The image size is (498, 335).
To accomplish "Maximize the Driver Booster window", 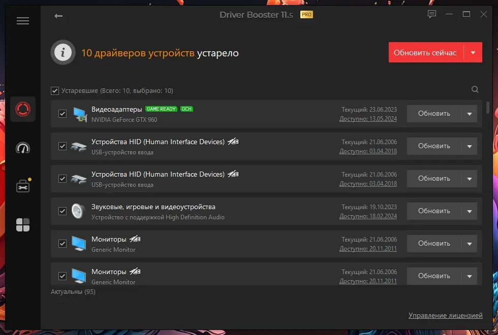I will coord(466,14).
